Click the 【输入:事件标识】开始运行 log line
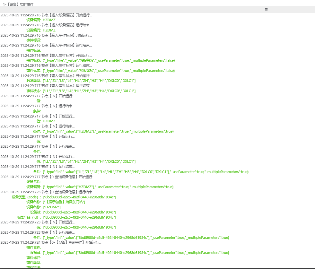This screenshot has width=315, height=269. [x=46, y=35]
